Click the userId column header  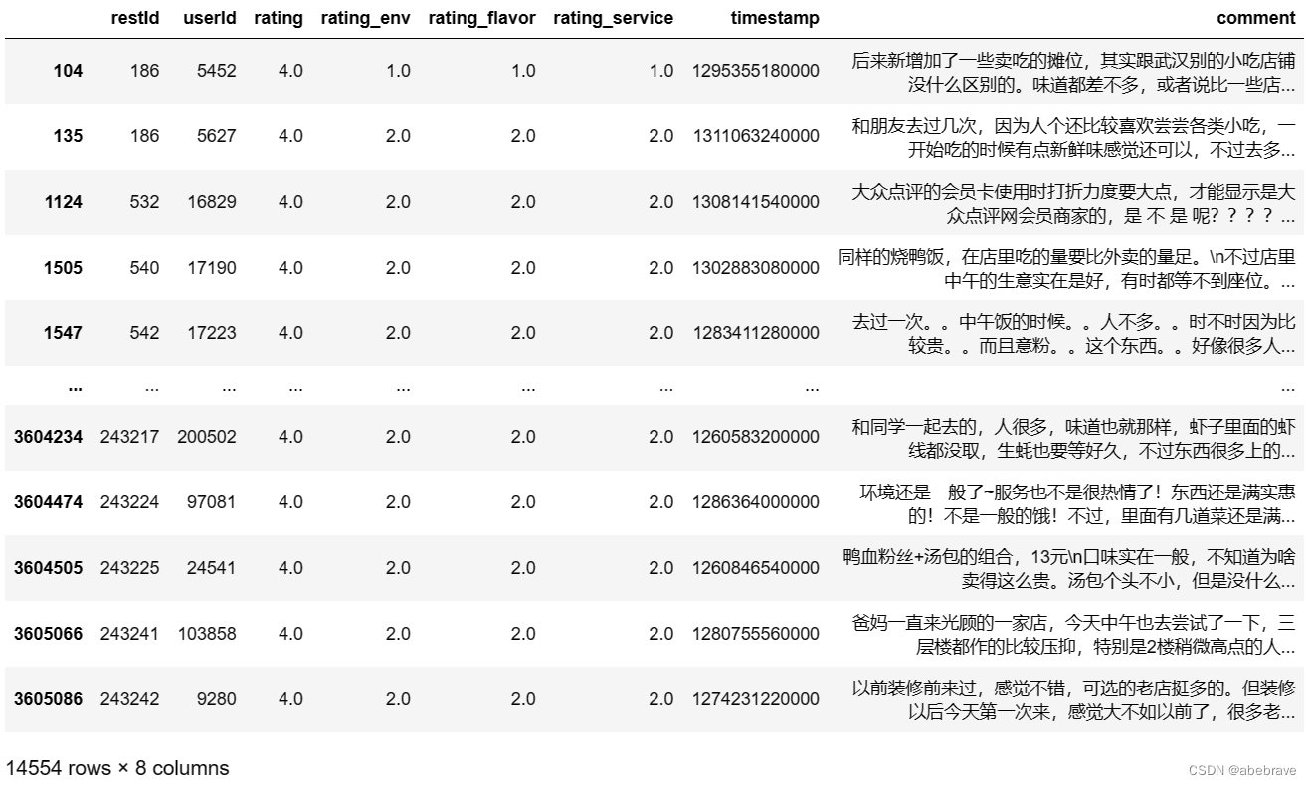click(x=210, y=18)
